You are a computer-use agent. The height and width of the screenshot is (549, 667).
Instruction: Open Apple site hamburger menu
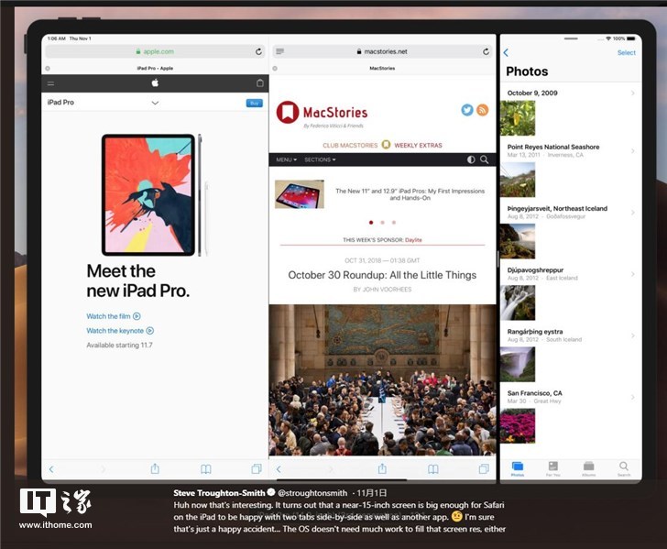51,83
